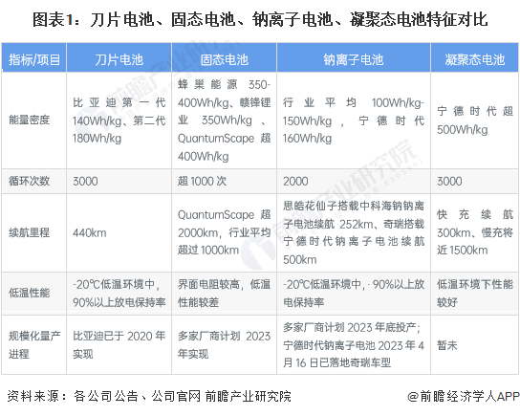Click the 2000 cycle count cell
This screenshot has width=520, height=416.
click(x=354, y=181)
